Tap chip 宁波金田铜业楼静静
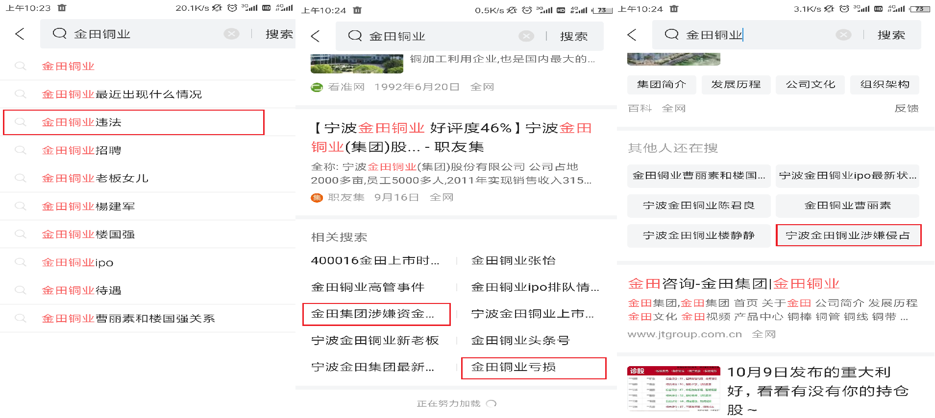 click(699, 235)
